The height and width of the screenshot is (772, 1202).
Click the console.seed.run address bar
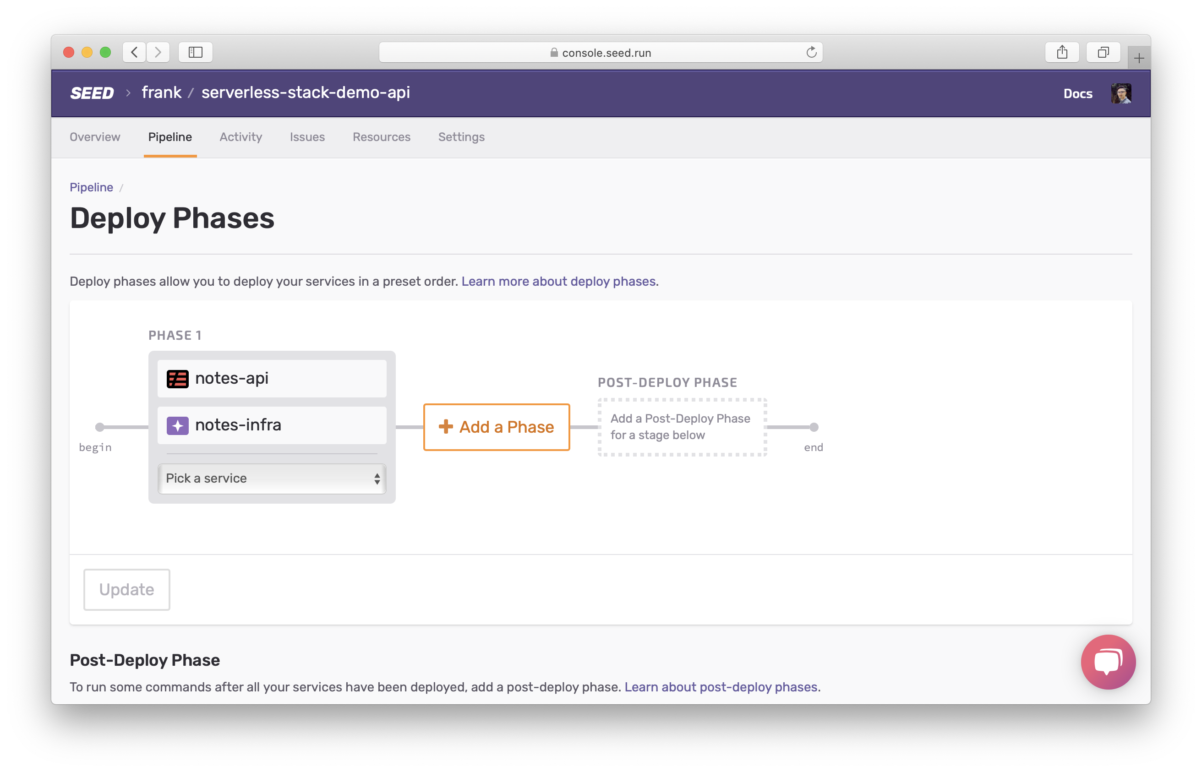(600, 53)
